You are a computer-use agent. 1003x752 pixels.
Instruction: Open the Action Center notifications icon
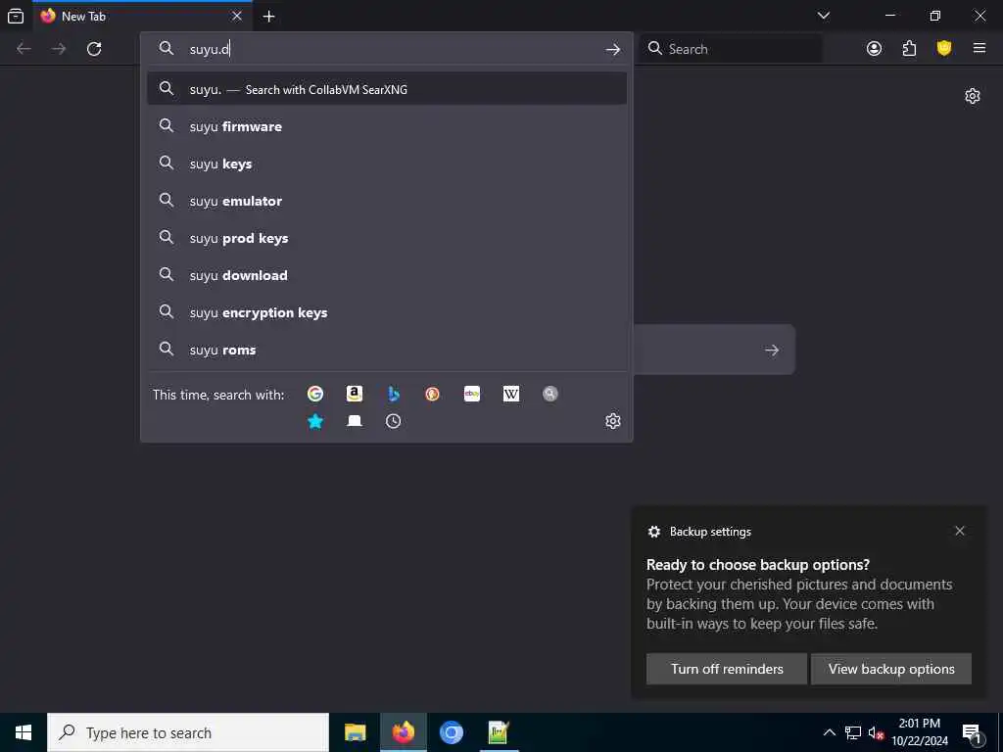[x=972, y=732]
